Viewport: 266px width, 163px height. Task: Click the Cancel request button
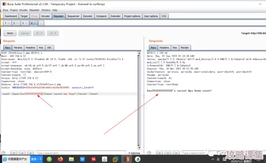[x=25, y=33]
